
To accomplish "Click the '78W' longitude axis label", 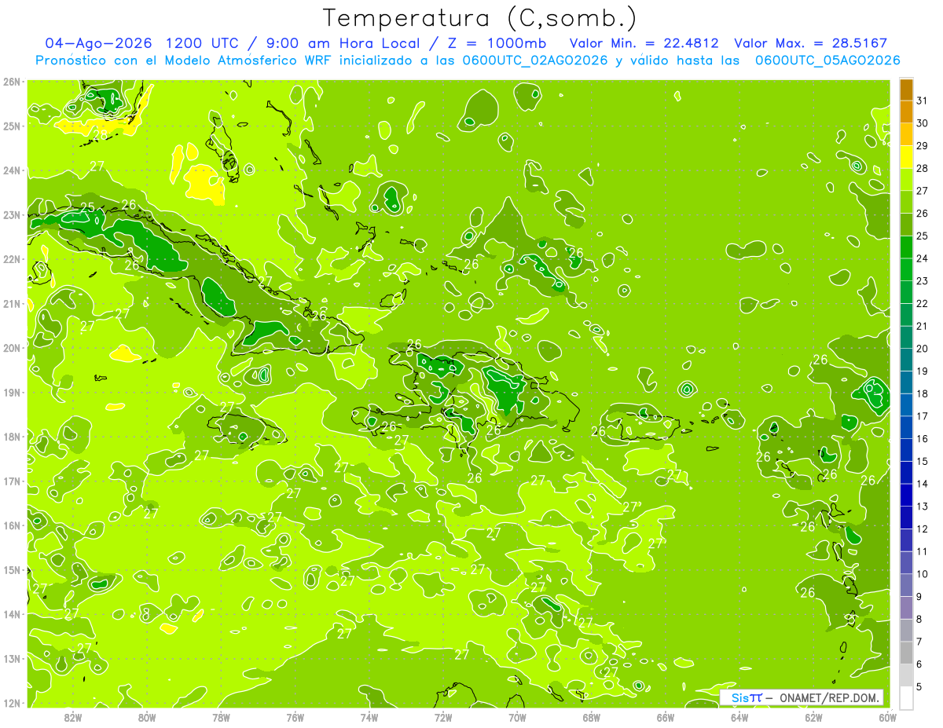I will click(x=221, y=716).
